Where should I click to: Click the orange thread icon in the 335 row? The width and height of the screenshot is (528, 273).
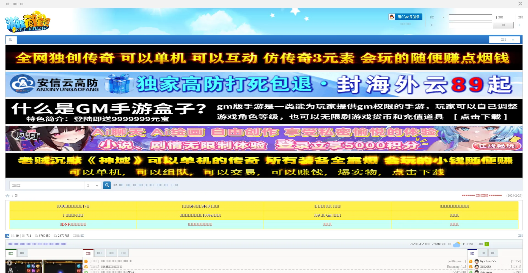86,267
